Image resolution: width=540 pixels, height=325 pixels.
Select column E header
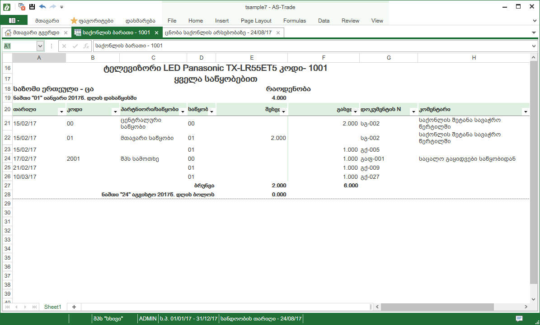[x=252, y=58]
